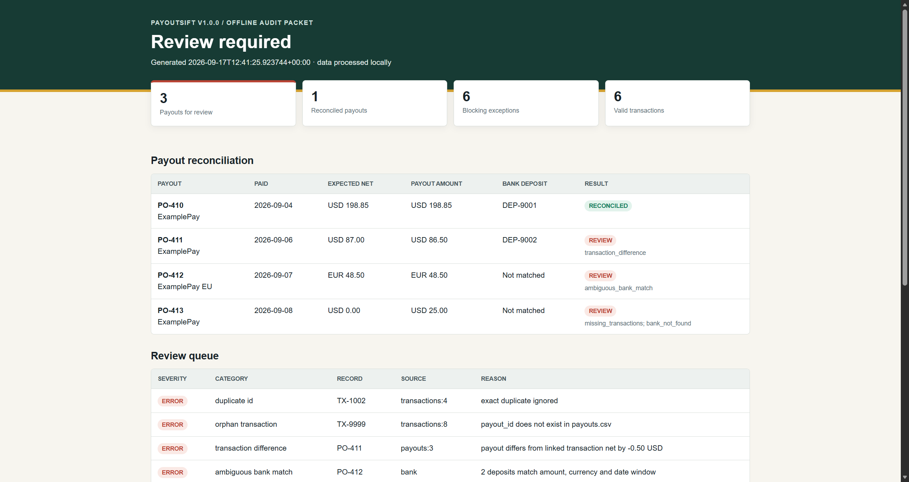Click the exact duplicate ignored reason
909x482 pixels.
coord(519,401)
